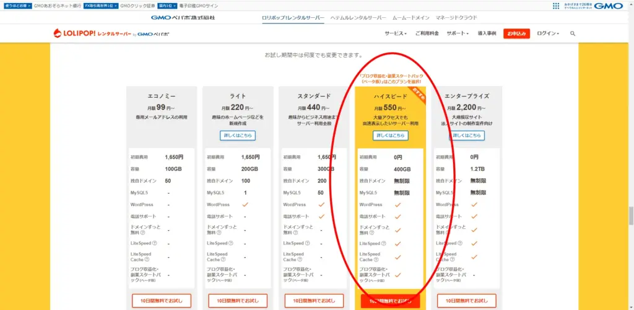Image resolution: width=634 pixels, height=310 pixels.
Task: Open LiteSpeed Cache help icon in エンタープライズ column
Action: pyautogui.click(x=453, y=259)
